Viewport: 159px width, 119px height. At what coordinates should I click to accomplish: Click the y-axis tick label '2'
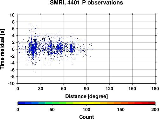[x=13, y=43]
